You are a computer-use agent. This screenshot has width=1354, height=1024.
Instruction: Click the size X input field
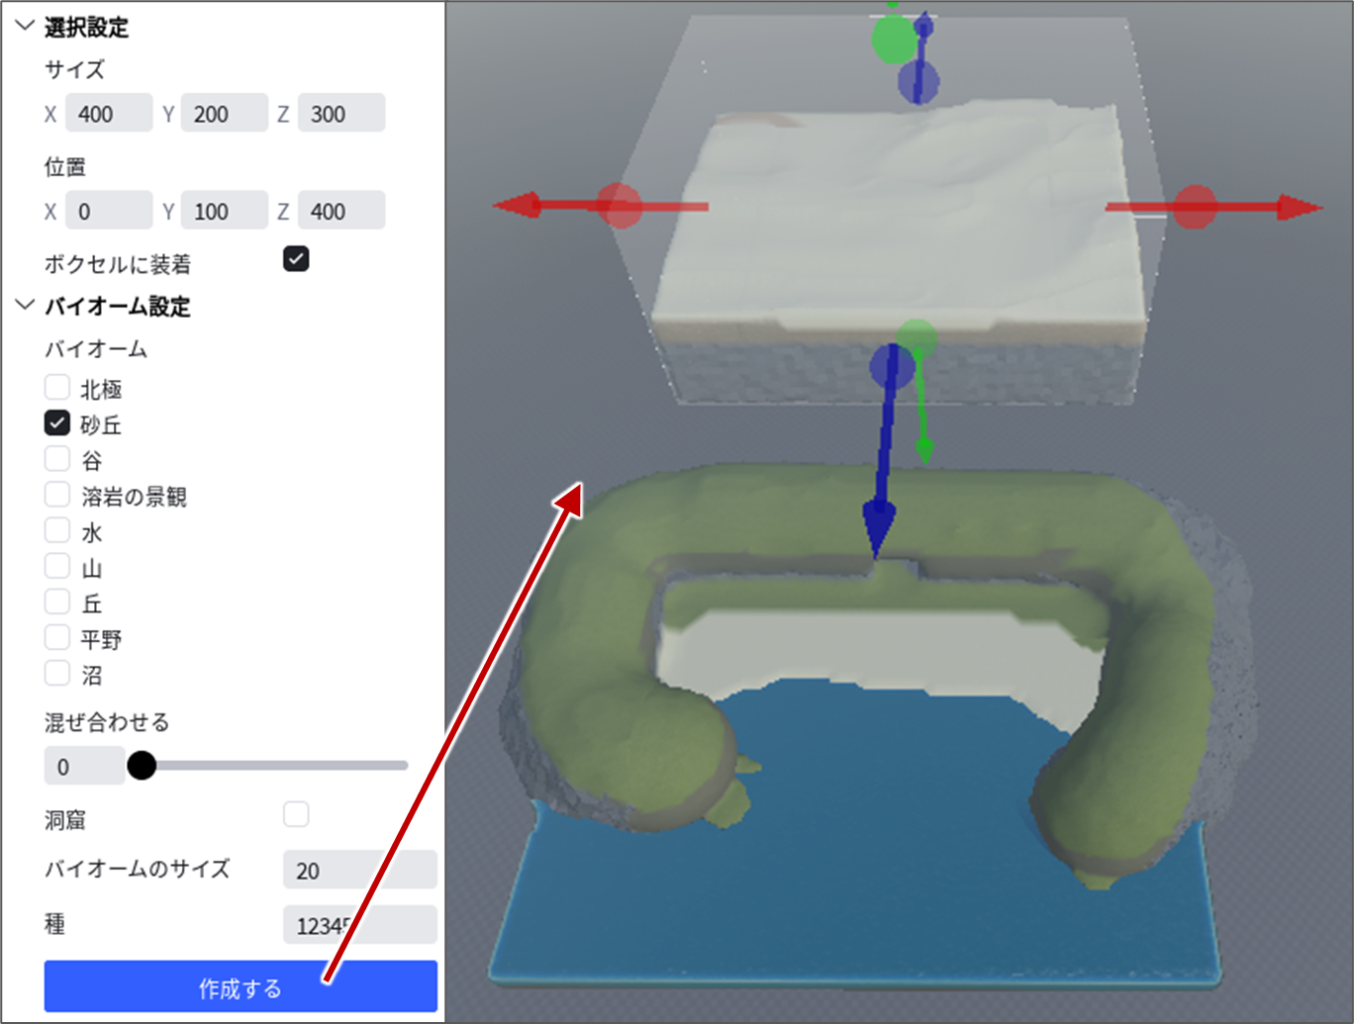pyautogui.click(x=109, y=113)
